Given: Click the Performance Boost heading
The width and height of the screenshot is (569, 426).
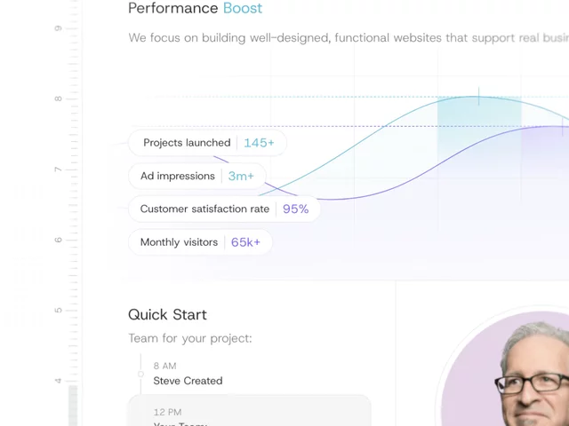Looking at the screenshot, I should [196, 8].
